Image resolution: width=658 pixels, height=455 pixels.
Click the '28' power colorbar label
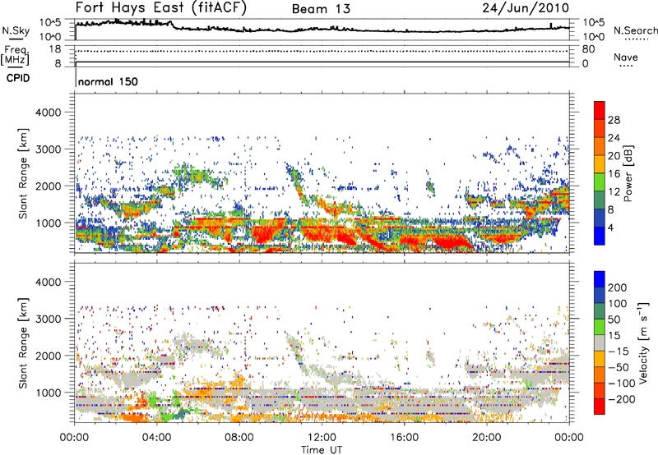(x=614, y=120)
